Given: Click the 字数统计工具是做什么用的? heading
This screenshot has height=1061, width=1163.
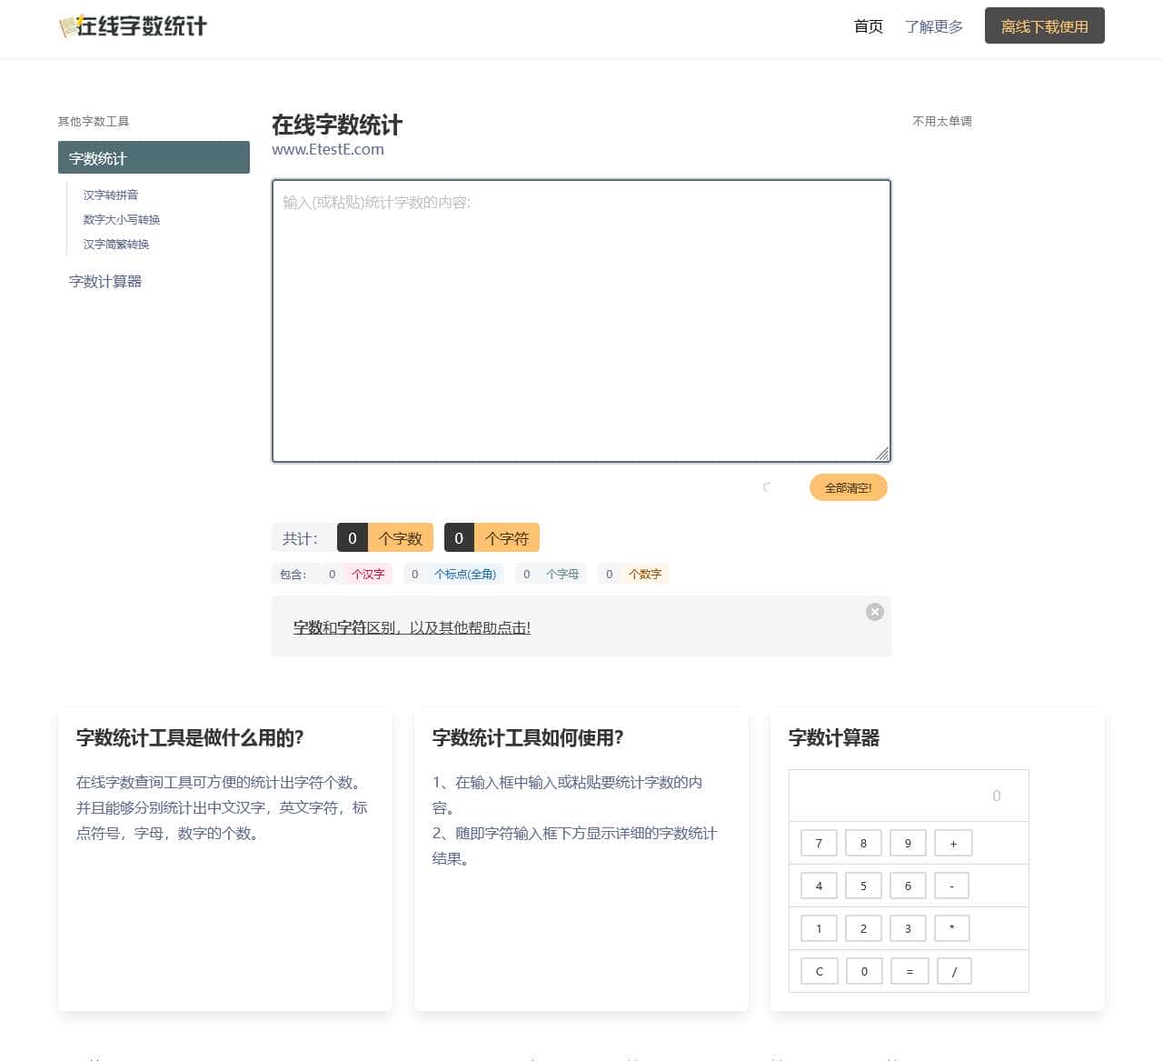Looking at the screenshot, I should (190, 737).
